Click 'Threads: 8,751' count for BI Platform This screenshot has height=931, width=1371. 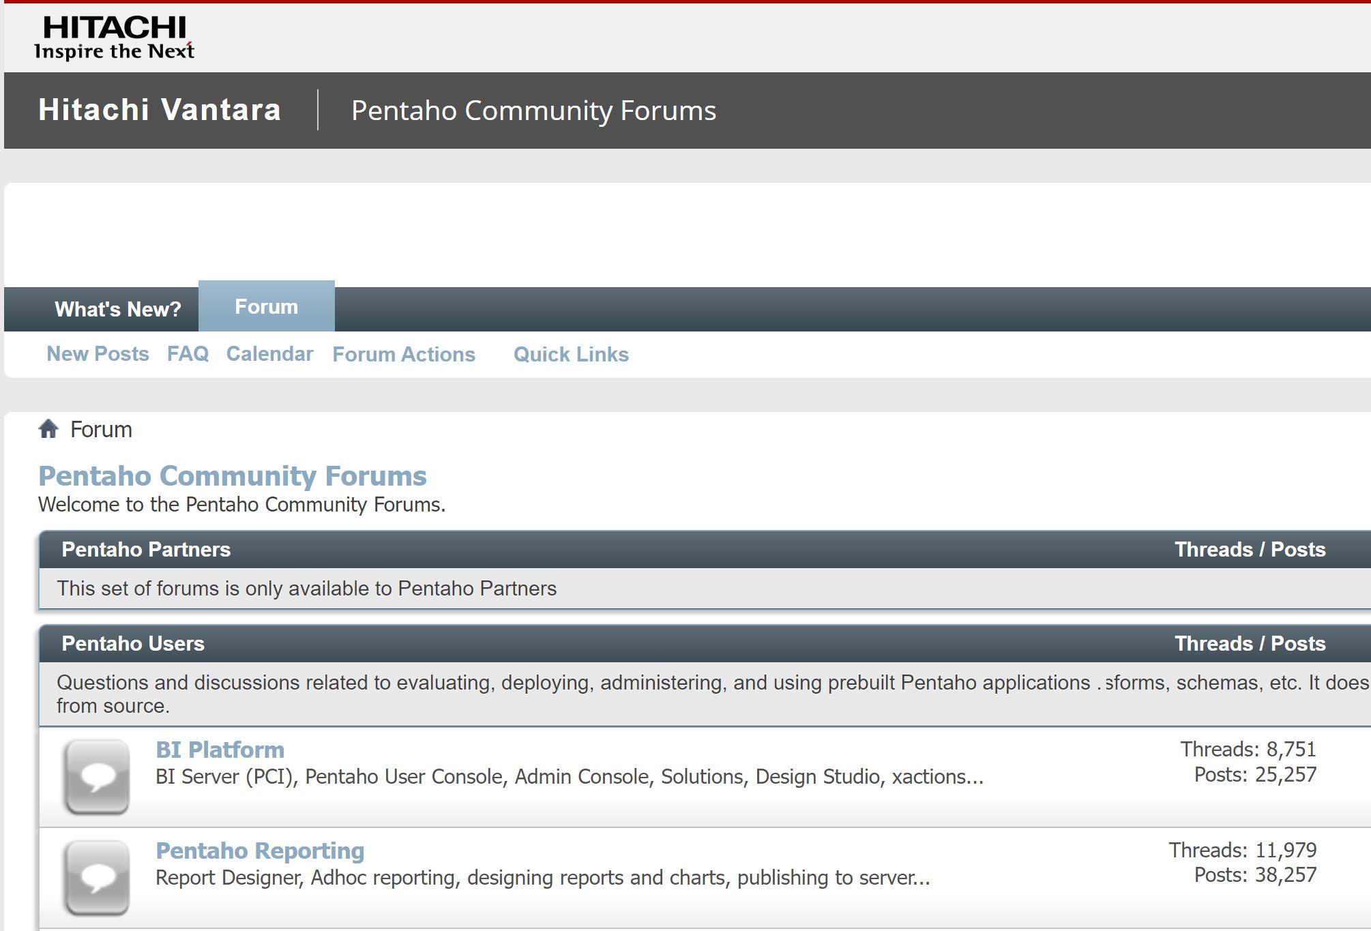point(1248,749)
